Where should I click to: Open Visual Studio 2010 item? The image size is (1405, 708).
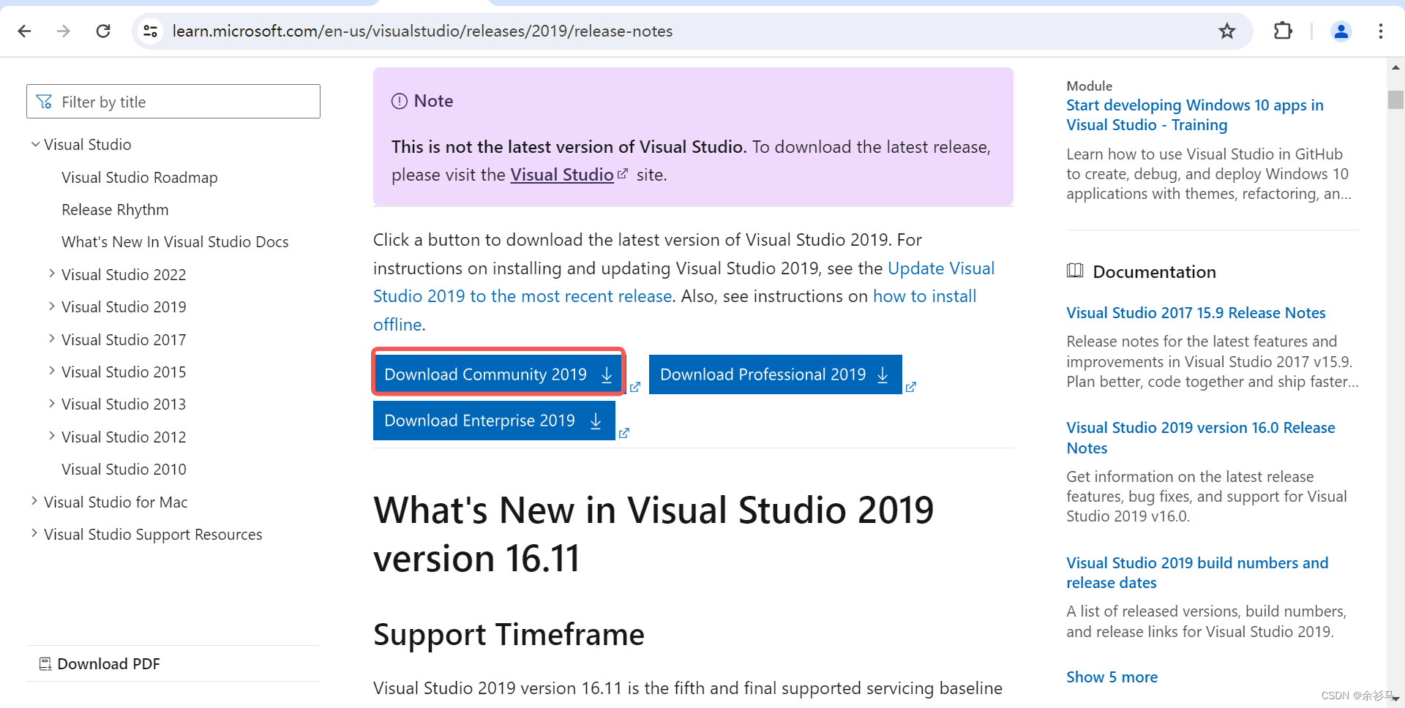pos(124,470)
